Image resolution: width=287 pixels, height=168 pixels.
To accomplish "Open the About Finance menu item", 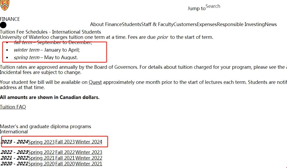I will [106, 24].
